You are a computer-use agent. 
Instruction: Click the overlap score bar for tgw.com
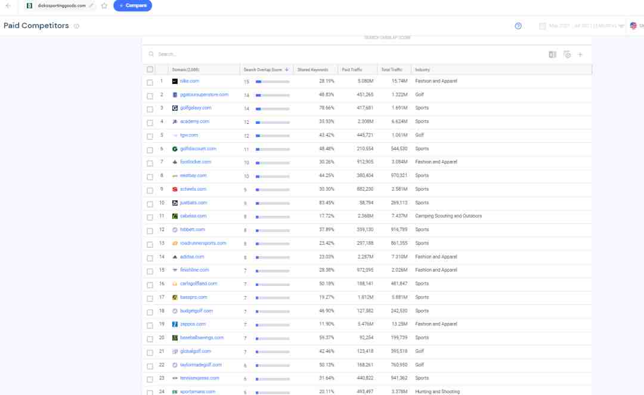(273, 136)
